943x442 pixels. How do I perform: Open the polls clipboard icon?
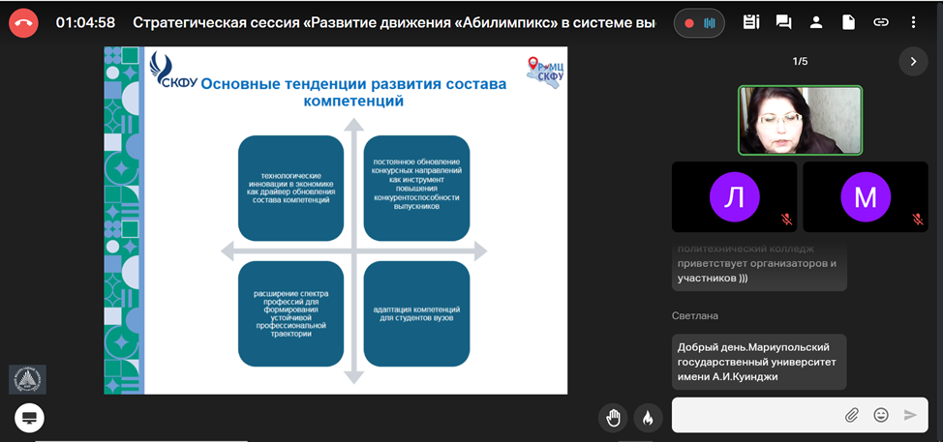[751, 21]
